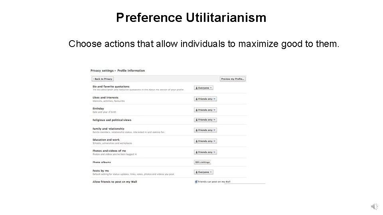Click the Photo albums setting label
The width and height of the screenshot is (383, 215).
pos(102,162)
